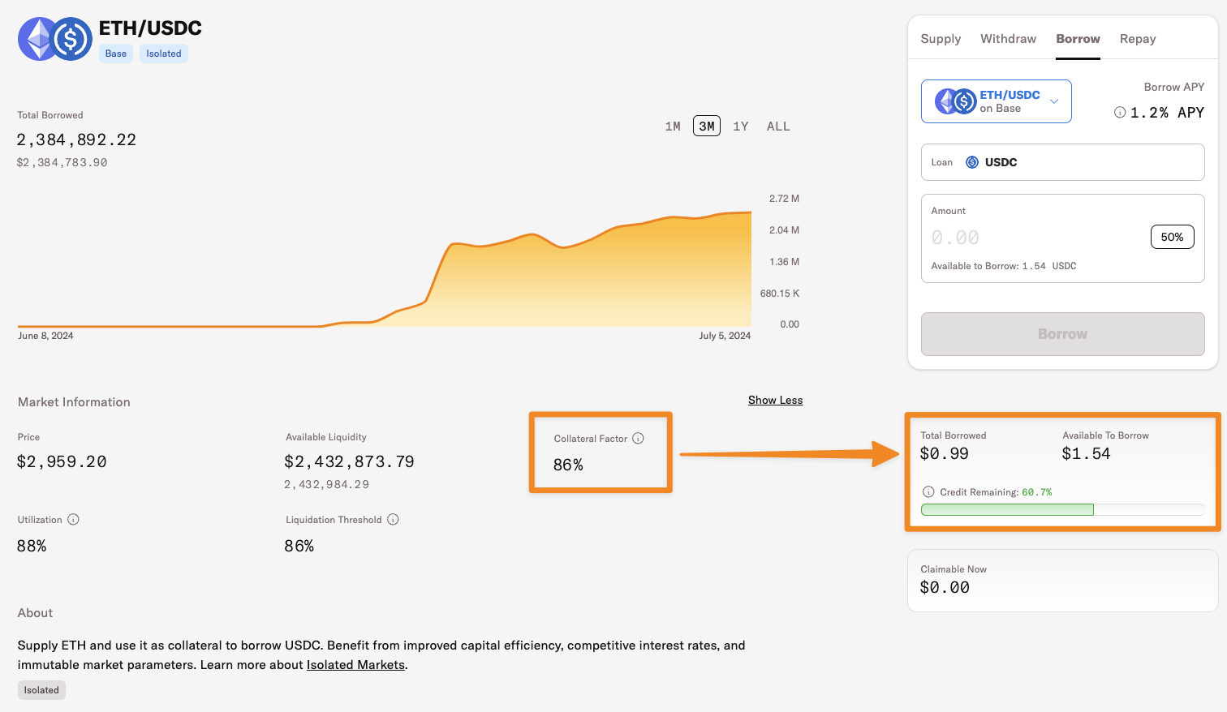Click info icon next to Borrow APY value

[1120, 113]
